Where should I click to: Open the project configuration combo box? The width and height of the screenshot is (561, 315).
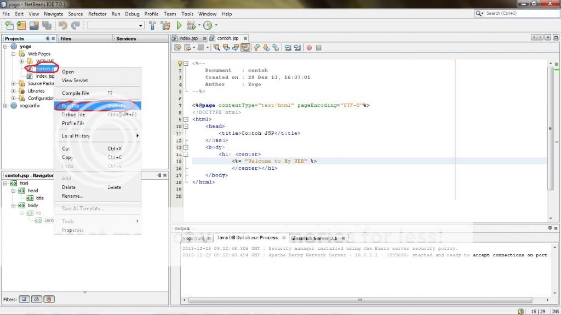pyautogui.click(x=115, y=25)
